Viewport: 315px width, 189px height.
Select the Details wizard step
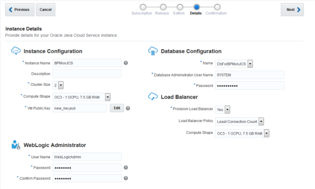click(x=196, y=7)
